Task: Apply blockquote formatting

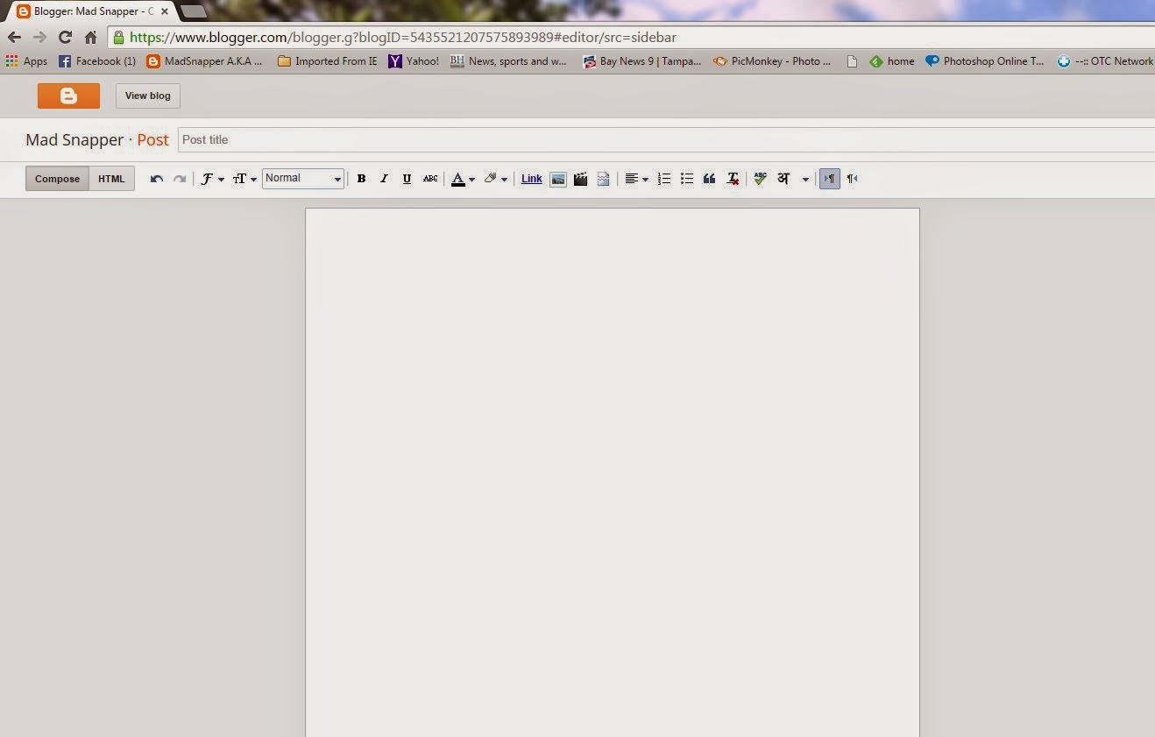Action: [710, 179]
